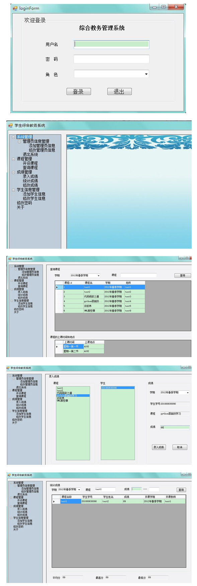Screen dimensions: 197x586
Task: Click the 登录 button
Action: click(79, 91)
